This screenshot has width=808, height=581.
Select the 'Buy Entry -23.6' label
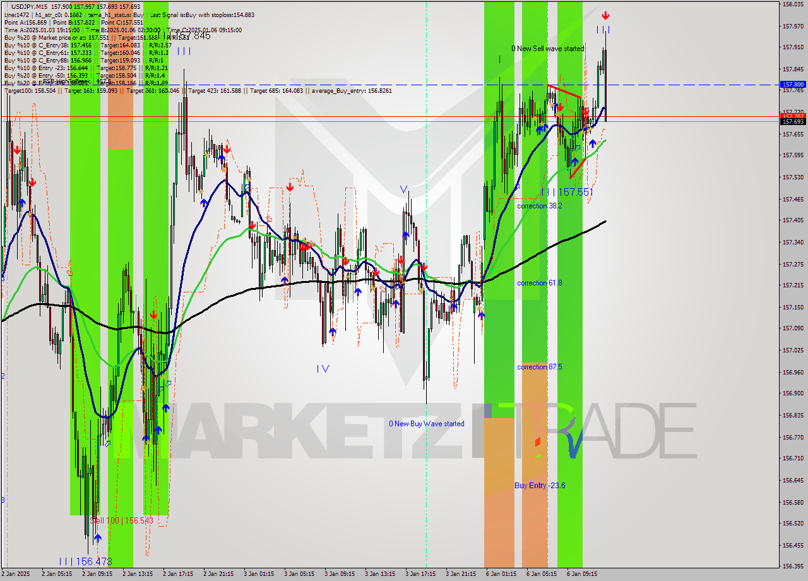(540, 486)
